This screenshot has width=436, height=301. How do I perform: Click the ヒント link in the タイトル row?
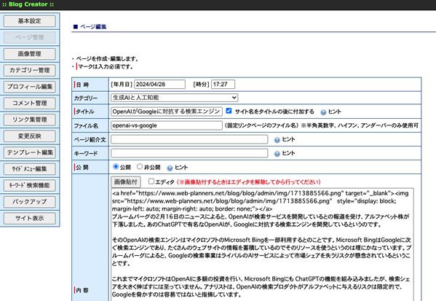pos(335,112)
